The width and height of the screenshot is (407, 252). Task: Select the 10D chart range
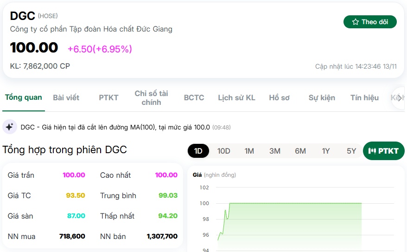tap(223, 151)
